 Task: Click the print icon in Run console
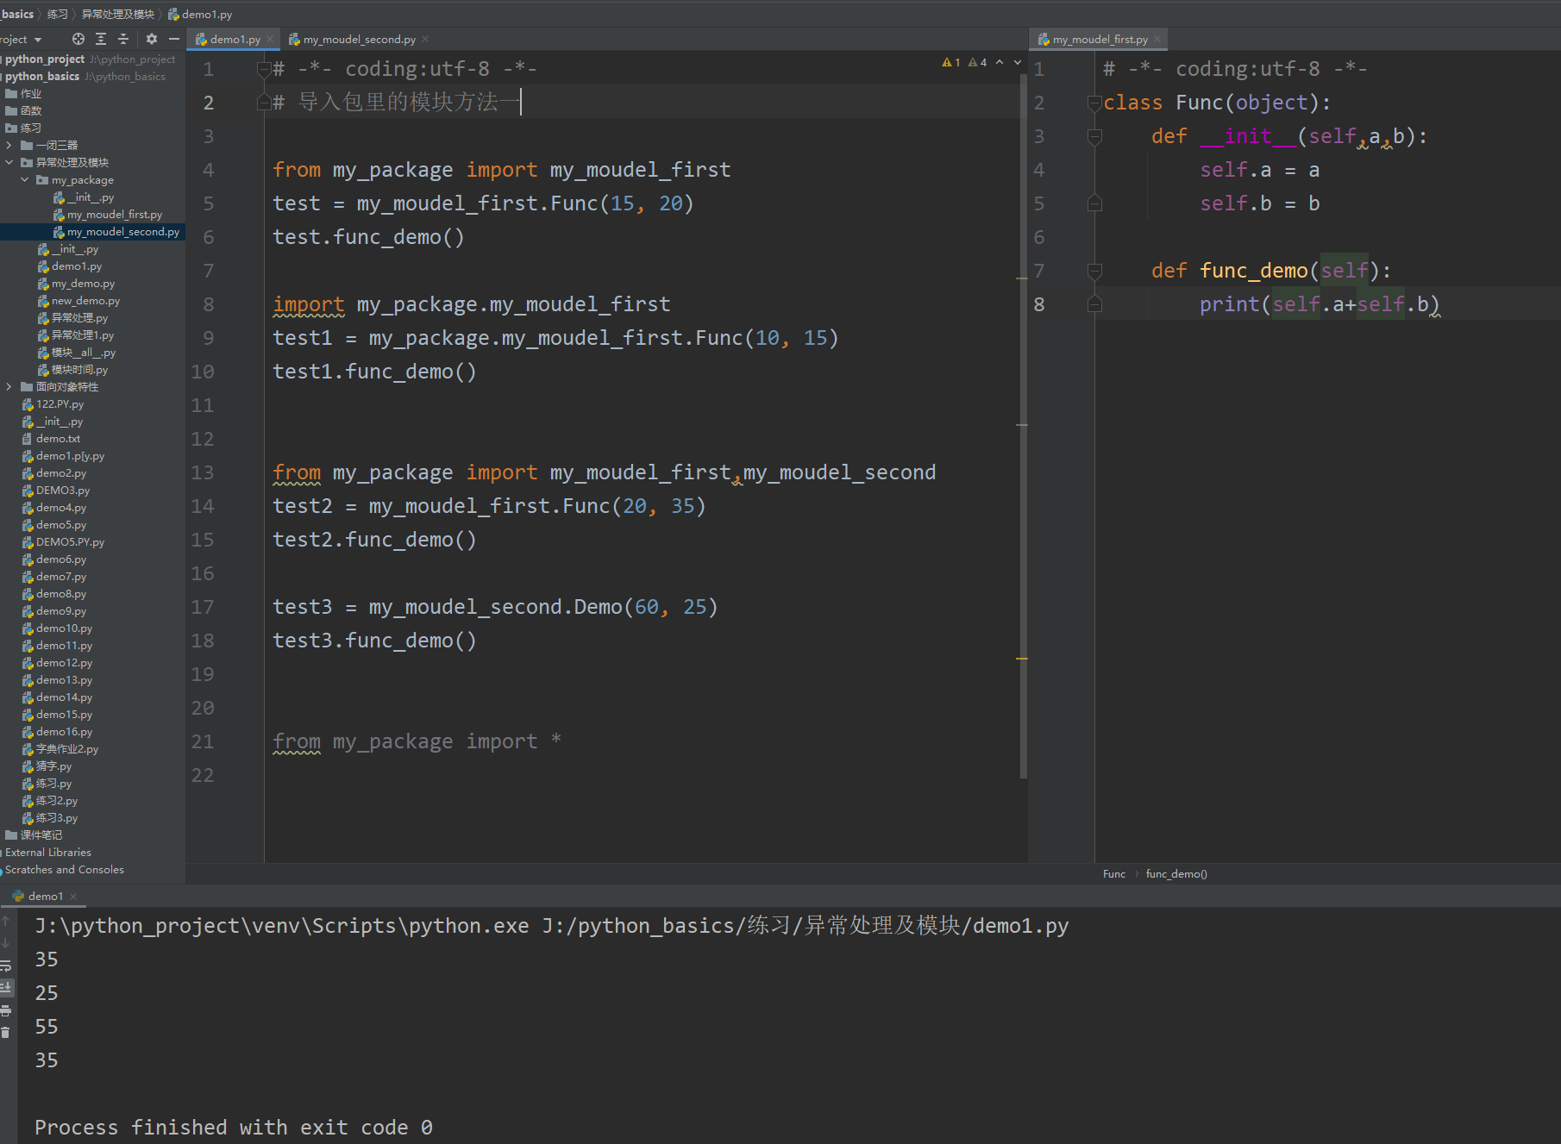click(6, 1010)
